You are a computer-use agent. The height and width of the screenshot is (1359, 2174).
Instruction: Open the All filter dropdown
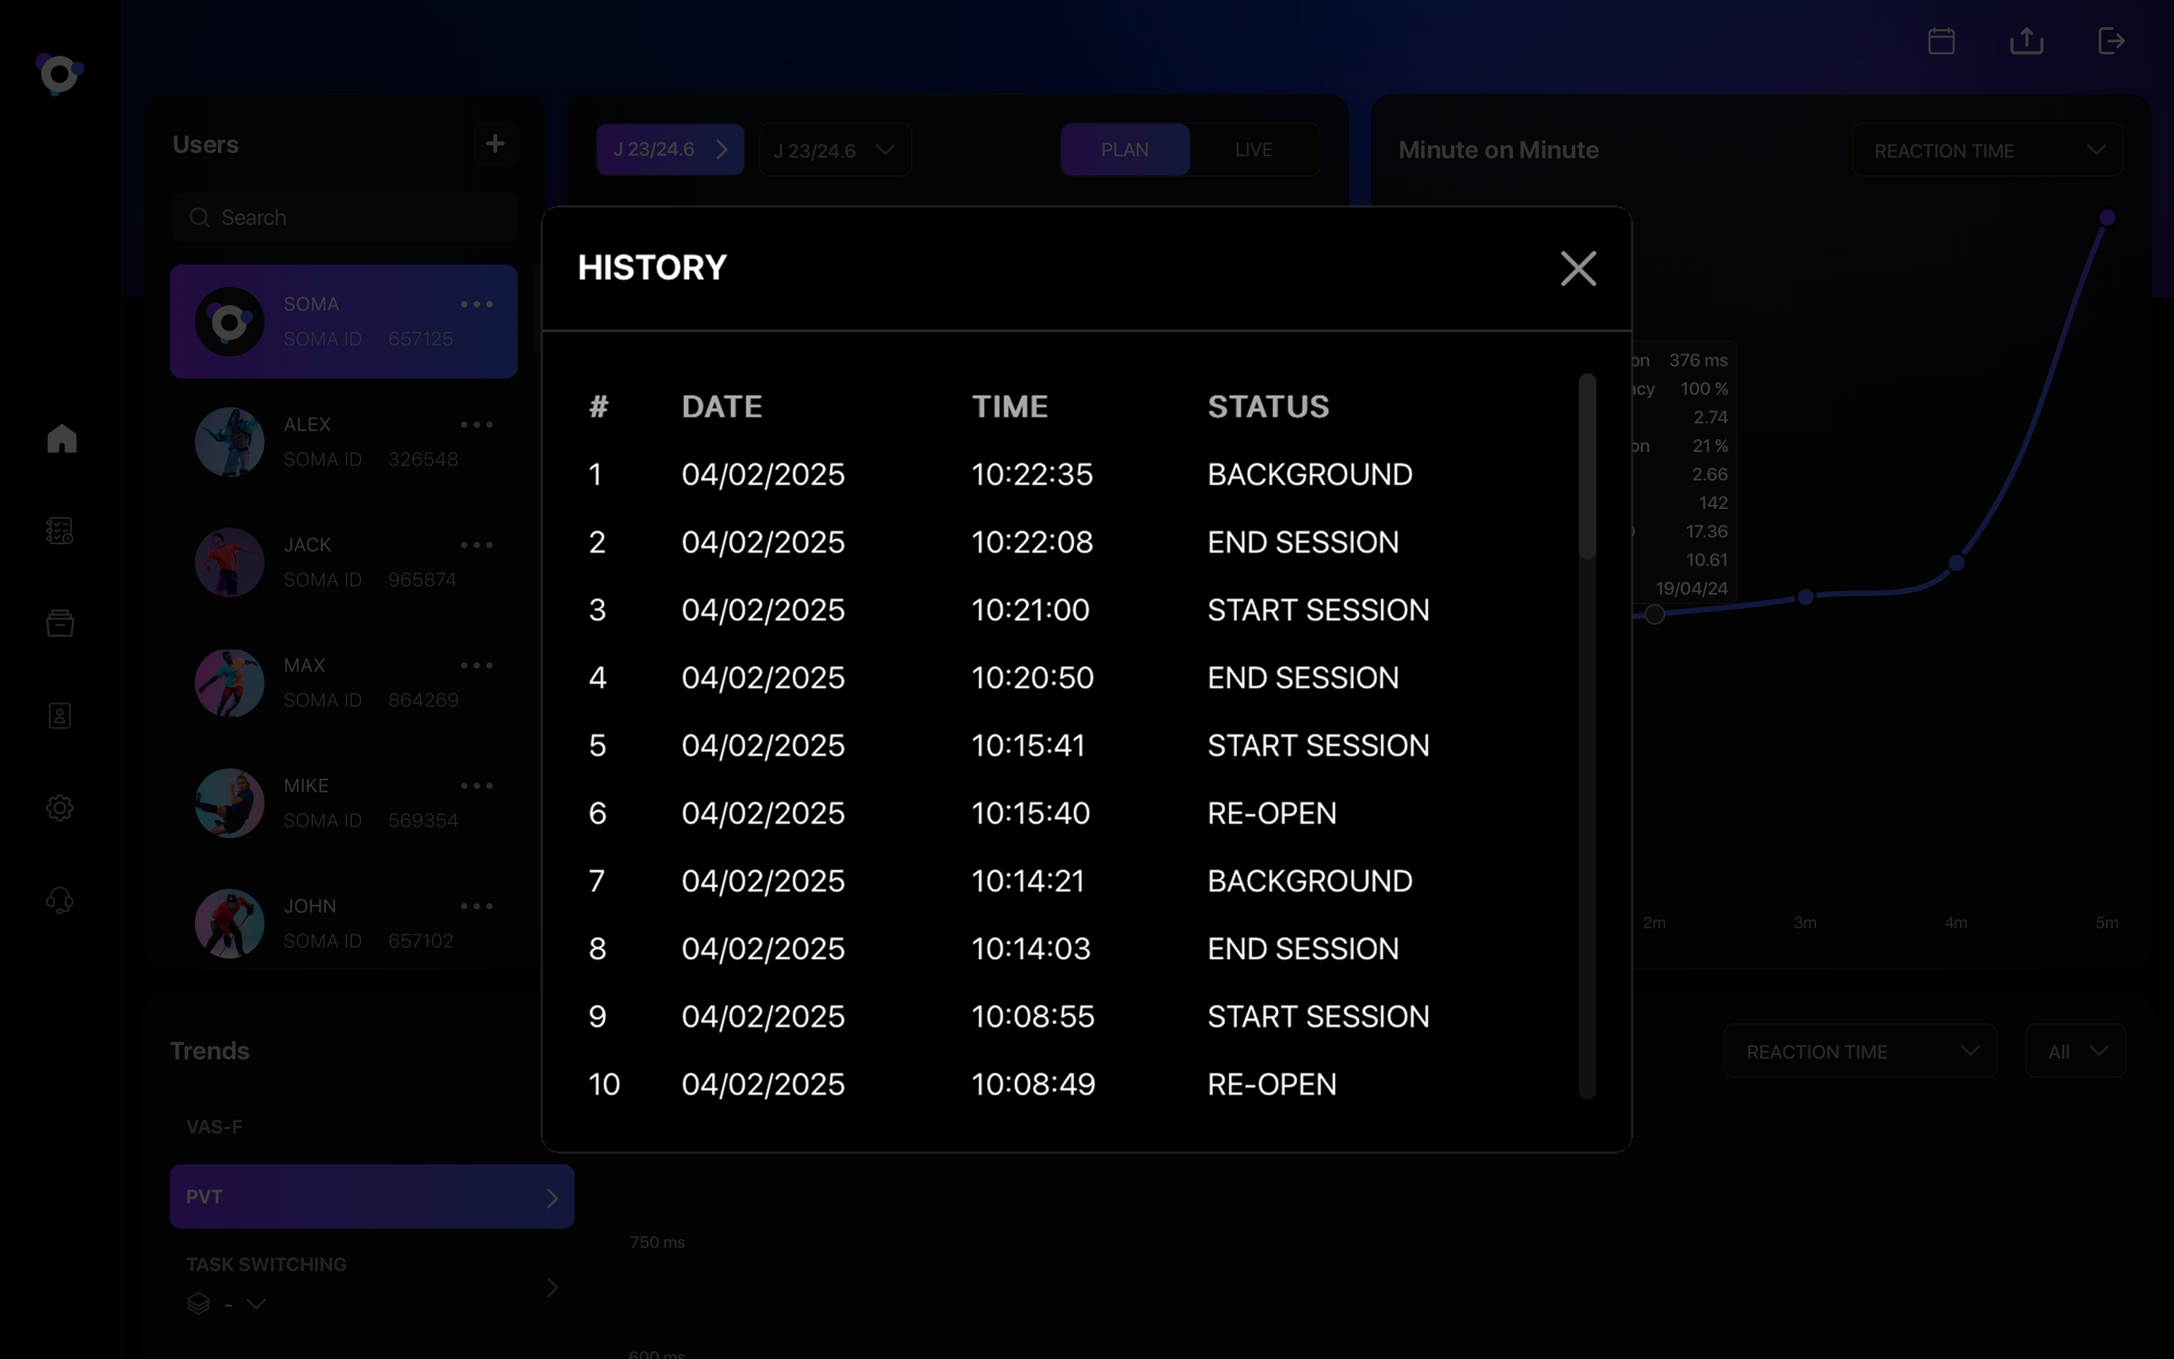[2075, 1051]
